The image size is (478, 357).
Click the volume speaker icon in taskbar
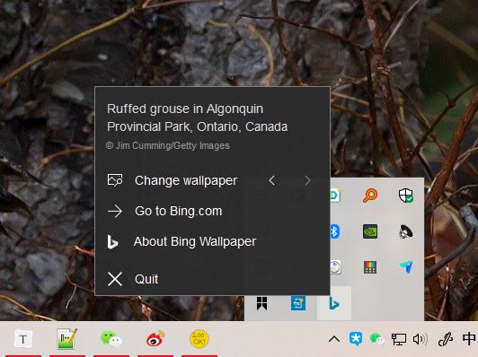(420, 339)
